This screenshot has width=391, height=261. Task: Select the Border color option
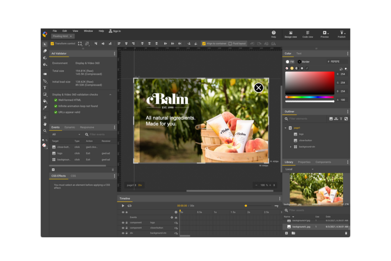304,62
